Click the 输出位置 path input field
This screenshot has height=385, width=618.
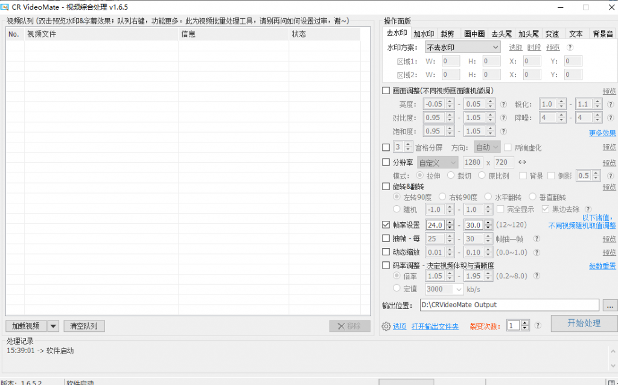click(509, 305)
